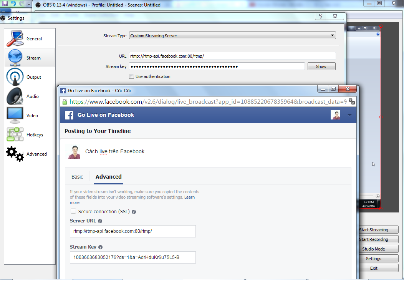Click the clock in the system tray
The height and width of the screenshot is (282, 404).
[x=368, y=204]
